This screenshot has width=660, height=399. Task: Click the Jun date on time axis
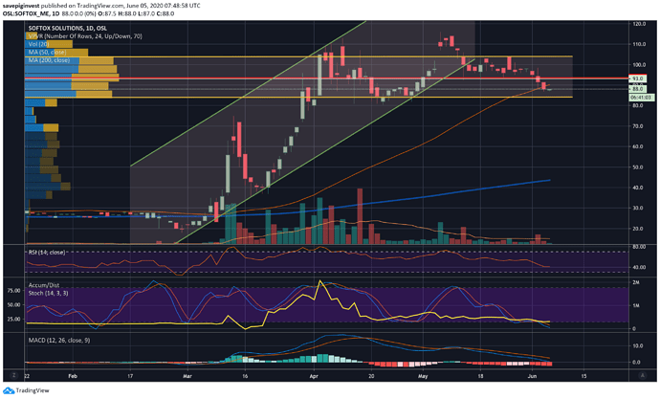(x=532, y=376)
